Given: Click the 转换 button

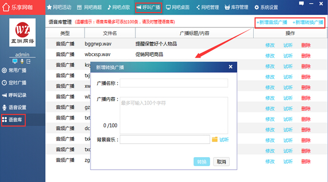Looking at the screenshot, I should tap(202, 162).
